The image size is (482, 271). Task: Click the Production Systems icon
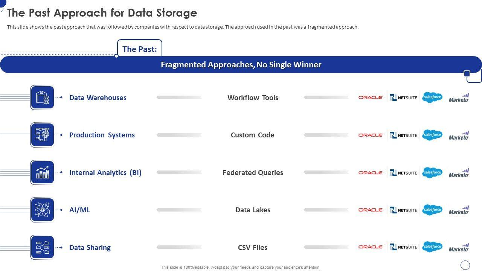42,135
